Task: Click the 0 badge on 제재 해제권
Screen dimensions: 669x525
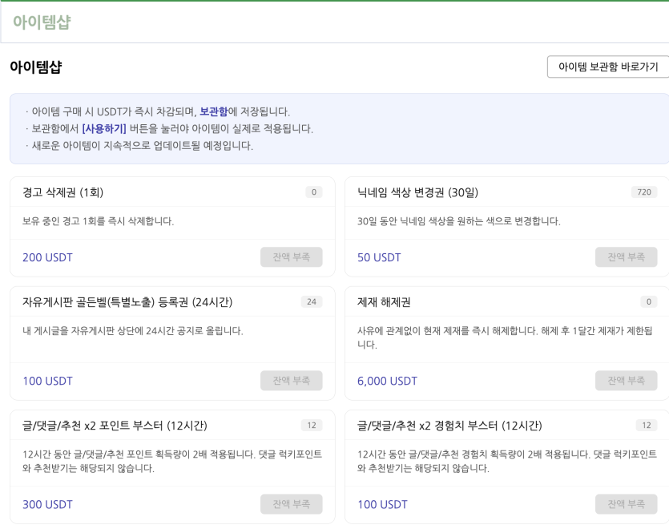Action: tap(648, 301)
